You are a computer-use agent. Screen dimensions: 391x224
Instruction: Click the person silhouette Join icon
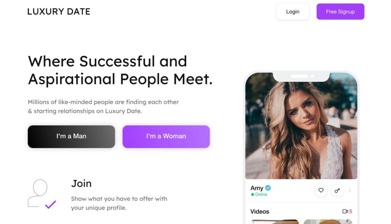pos(40,189)
